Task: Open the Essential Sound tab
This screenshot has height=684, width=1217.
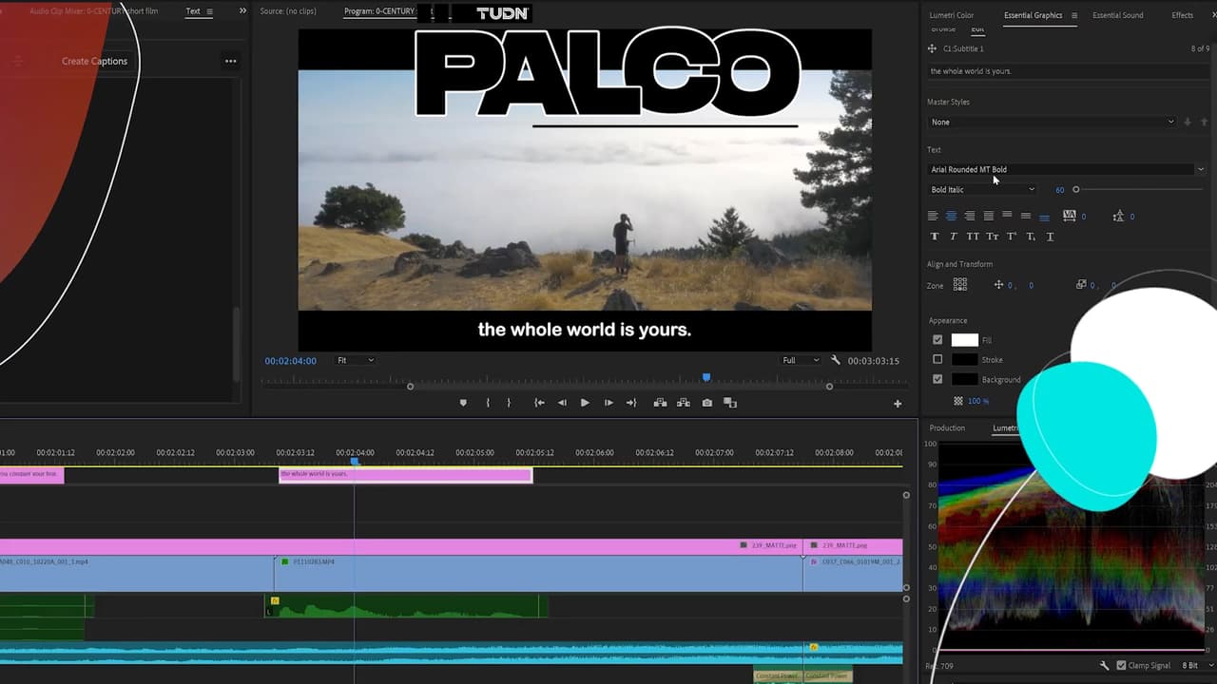Action: (1117, 15)
